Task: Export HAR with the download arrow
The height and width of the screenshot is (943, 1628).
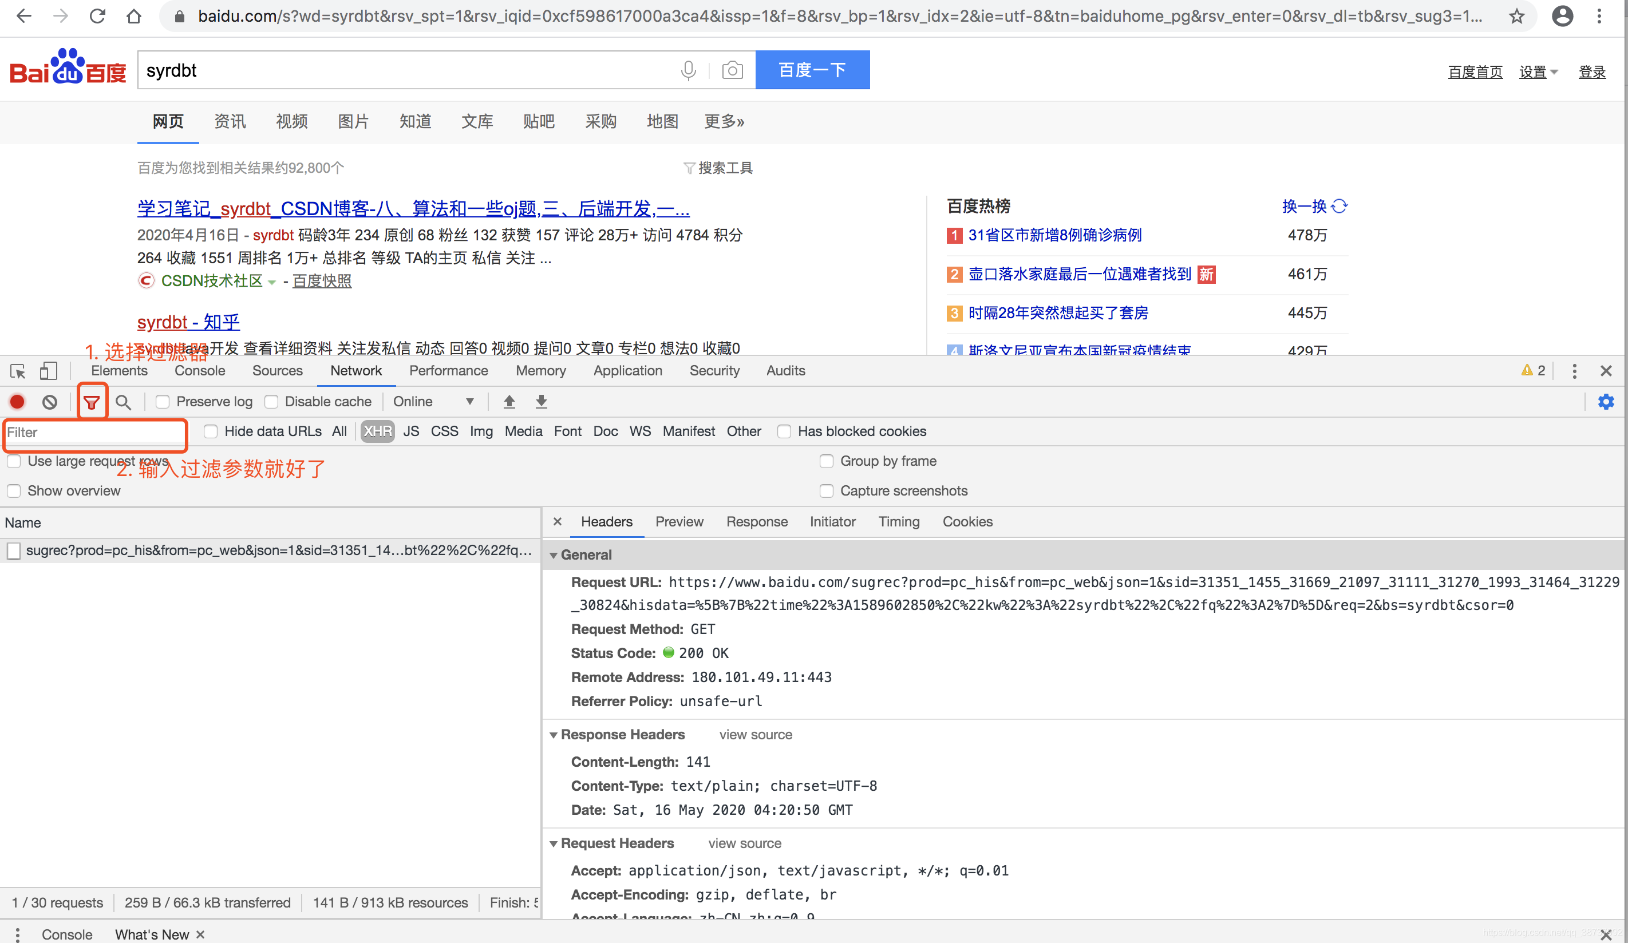Action: pyautogui.click(x=542, y=402)
